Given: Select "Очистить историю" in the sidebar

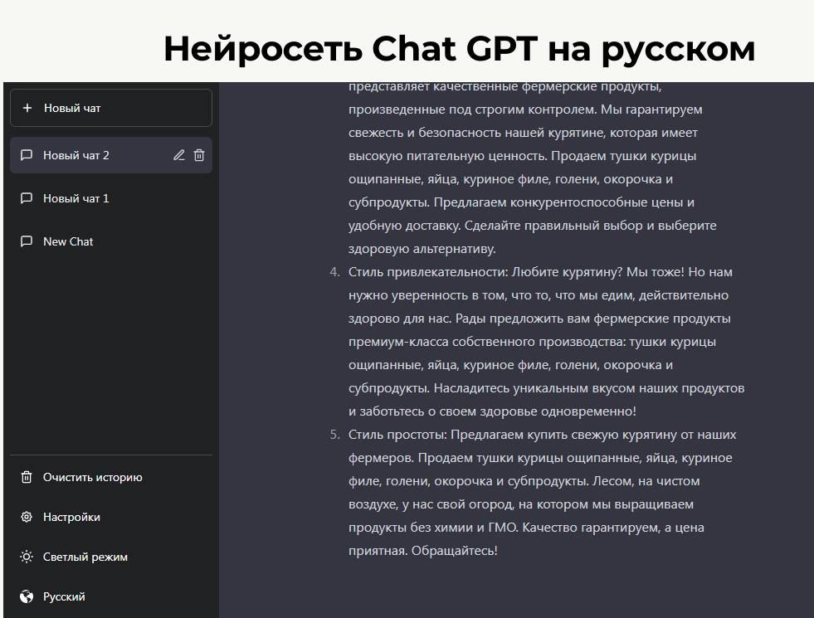Looking at the screenshot, I should tap(92, 477).
